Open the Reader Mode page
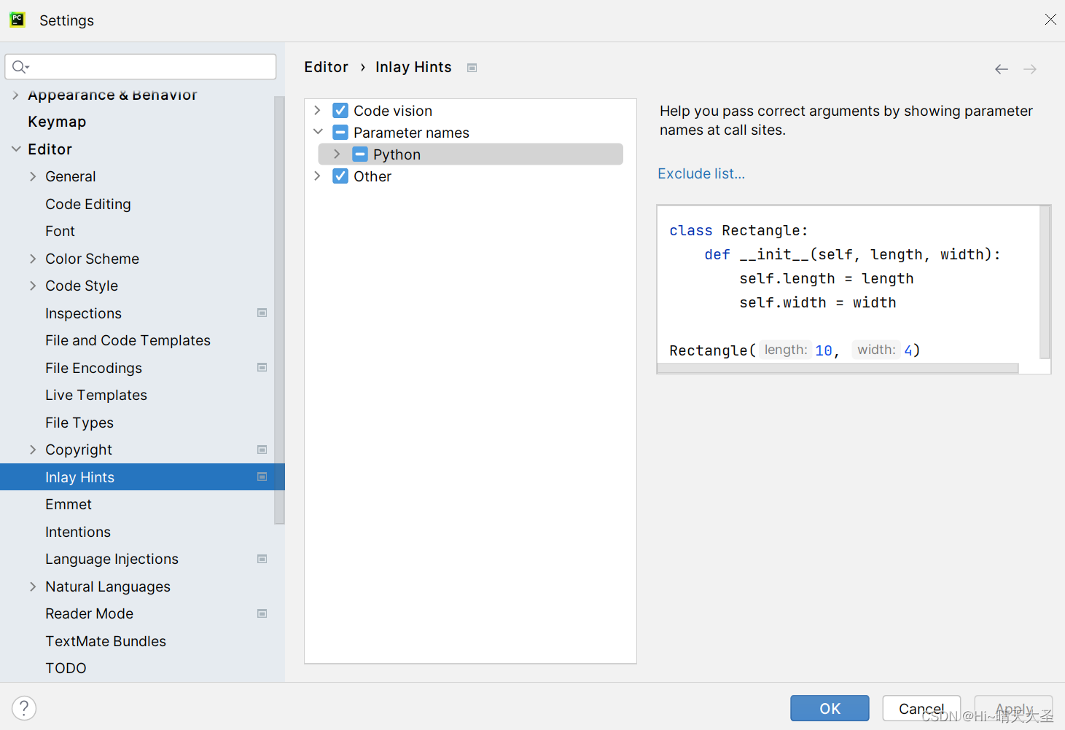Image resolution: width=1065 pixels, height=730 pixels. (x=89, y=613)
